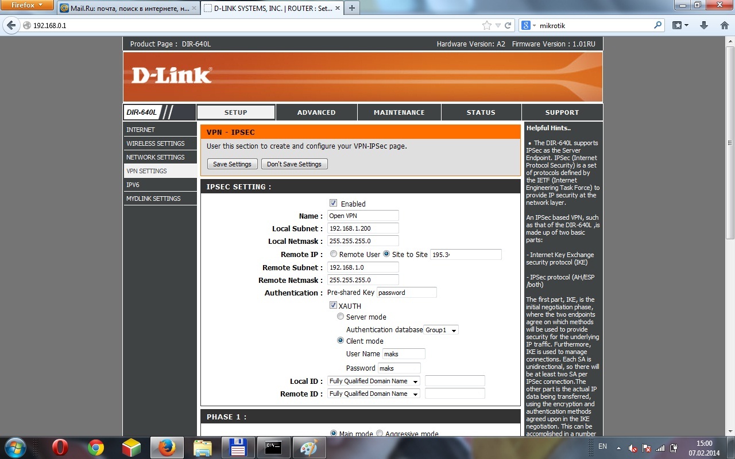
Task: Click the search magnifier icon
Action: pyautogui.click(x=658, y=25)
